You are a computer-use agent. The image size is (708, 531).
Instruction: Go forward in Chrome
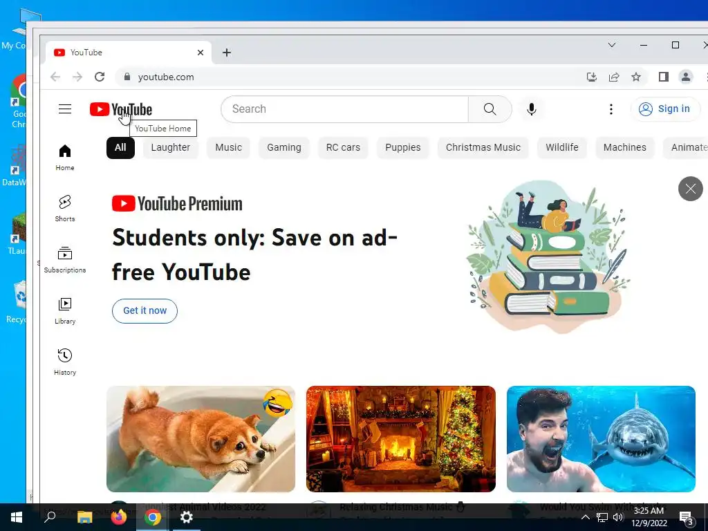click(x=77, y=77)
